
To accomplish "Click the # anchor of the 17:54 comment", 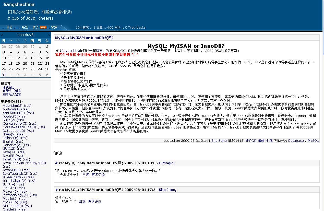I will tap(56, 190).
